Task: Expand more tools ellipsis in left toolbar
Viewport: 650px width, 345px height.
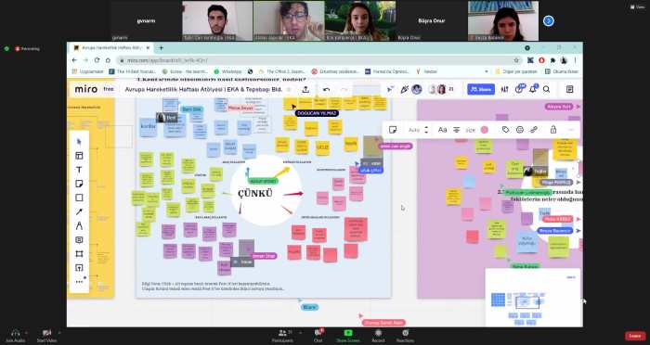Action: pos(79,282)
